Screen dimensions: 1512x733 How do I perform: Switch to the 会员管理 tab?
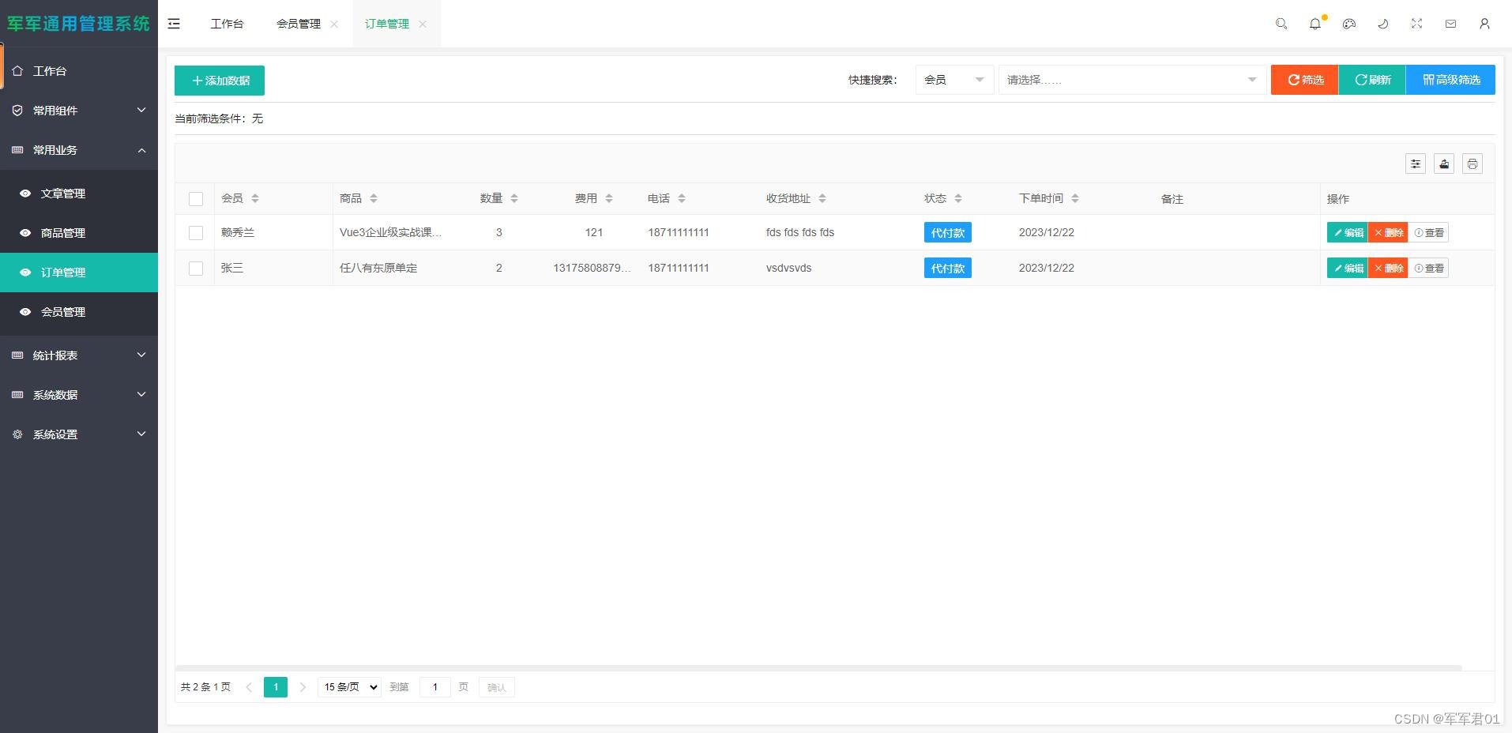point(299,24)
